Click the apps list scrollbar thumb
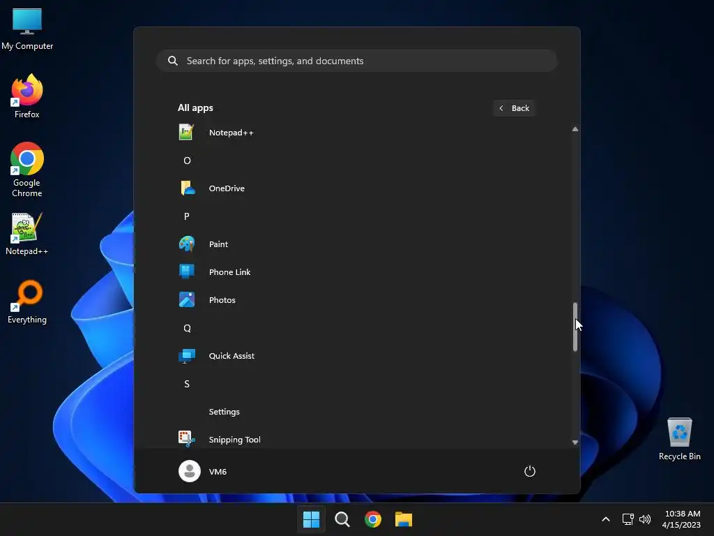 click(x=575, y=327)
